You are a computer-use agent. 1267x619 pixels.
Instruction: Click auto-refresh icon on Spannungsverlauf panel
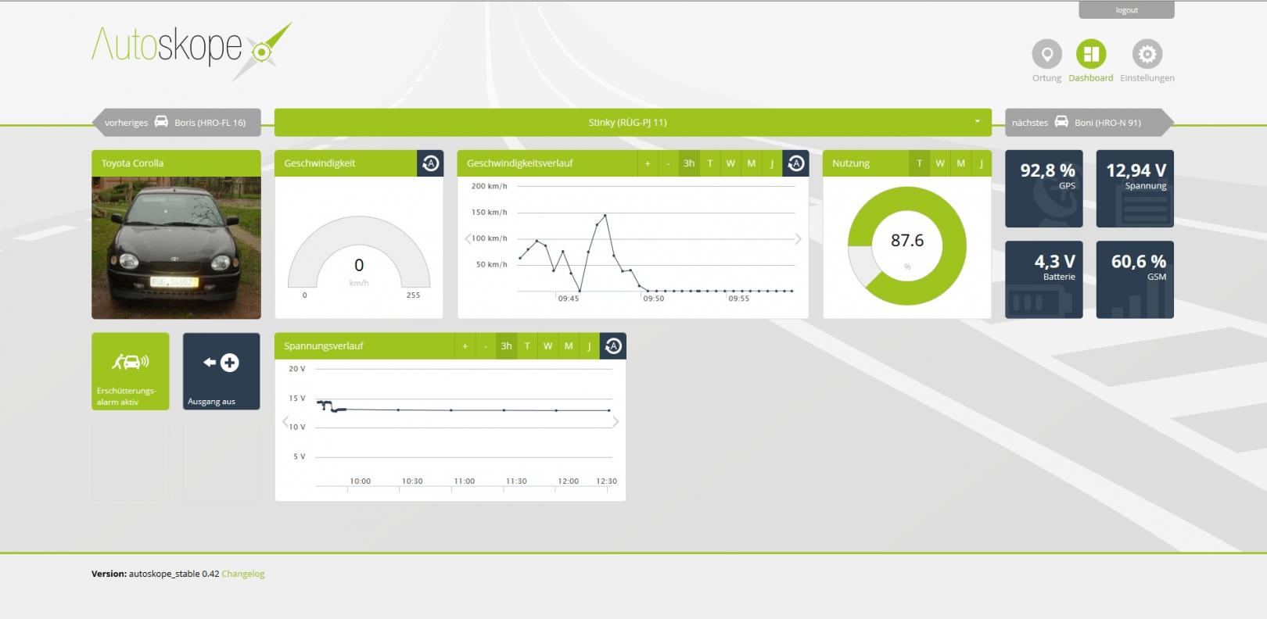(x=613, y=346)
